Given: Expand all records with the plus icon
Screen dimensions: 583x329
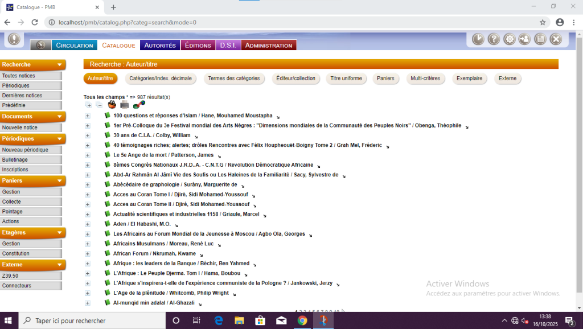Looking at the screenshot, I should [x=88, y=105].
